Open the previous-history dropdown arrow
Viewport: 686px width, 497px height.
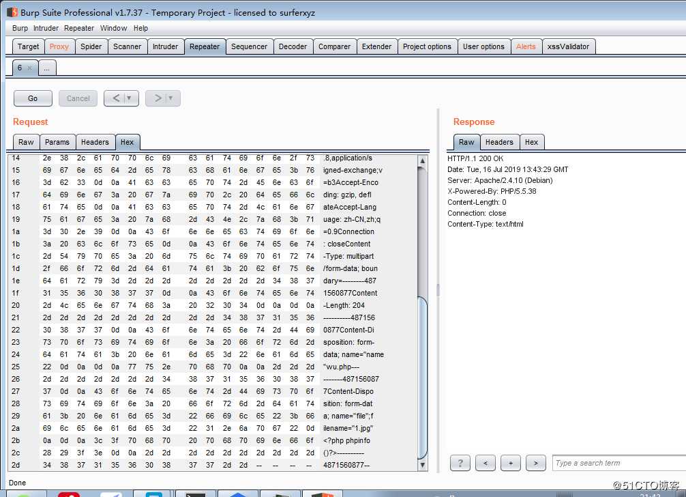pos(130,98)
